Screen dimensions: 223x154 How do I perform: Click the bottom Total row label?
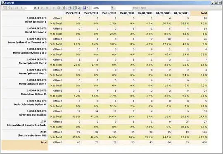coord(43,142)
